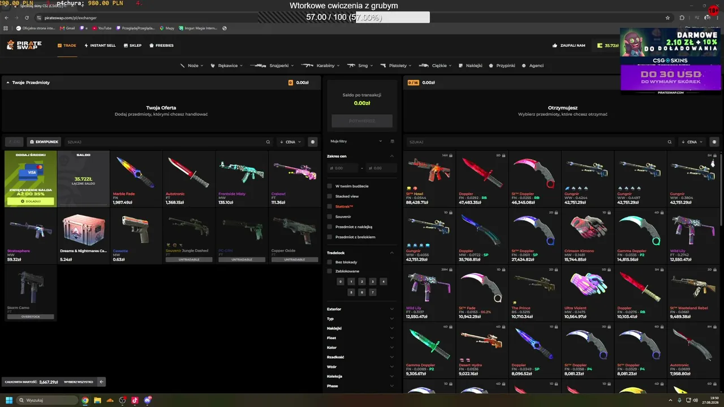The height and width of the screenshot is (407, 724).
Task: Open the Trade tab
Action: click(67, 45)
